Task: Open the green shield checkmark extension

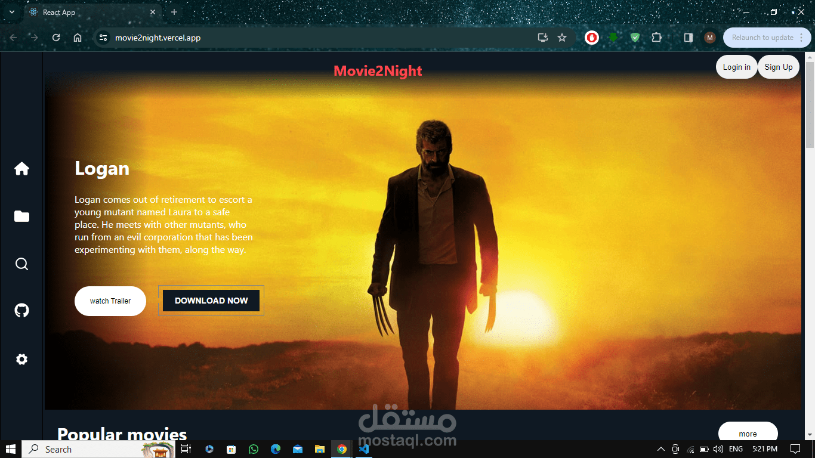Action: (635, 38)
